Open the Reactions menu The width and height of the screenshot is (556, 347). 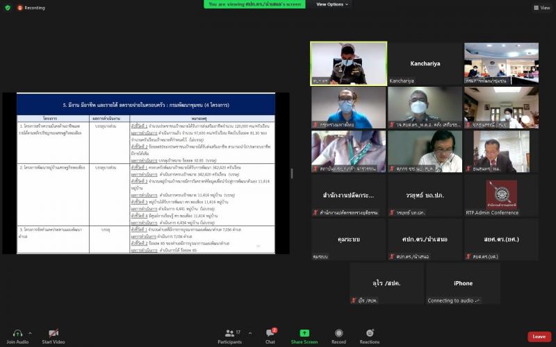click(x=370, y=337)
